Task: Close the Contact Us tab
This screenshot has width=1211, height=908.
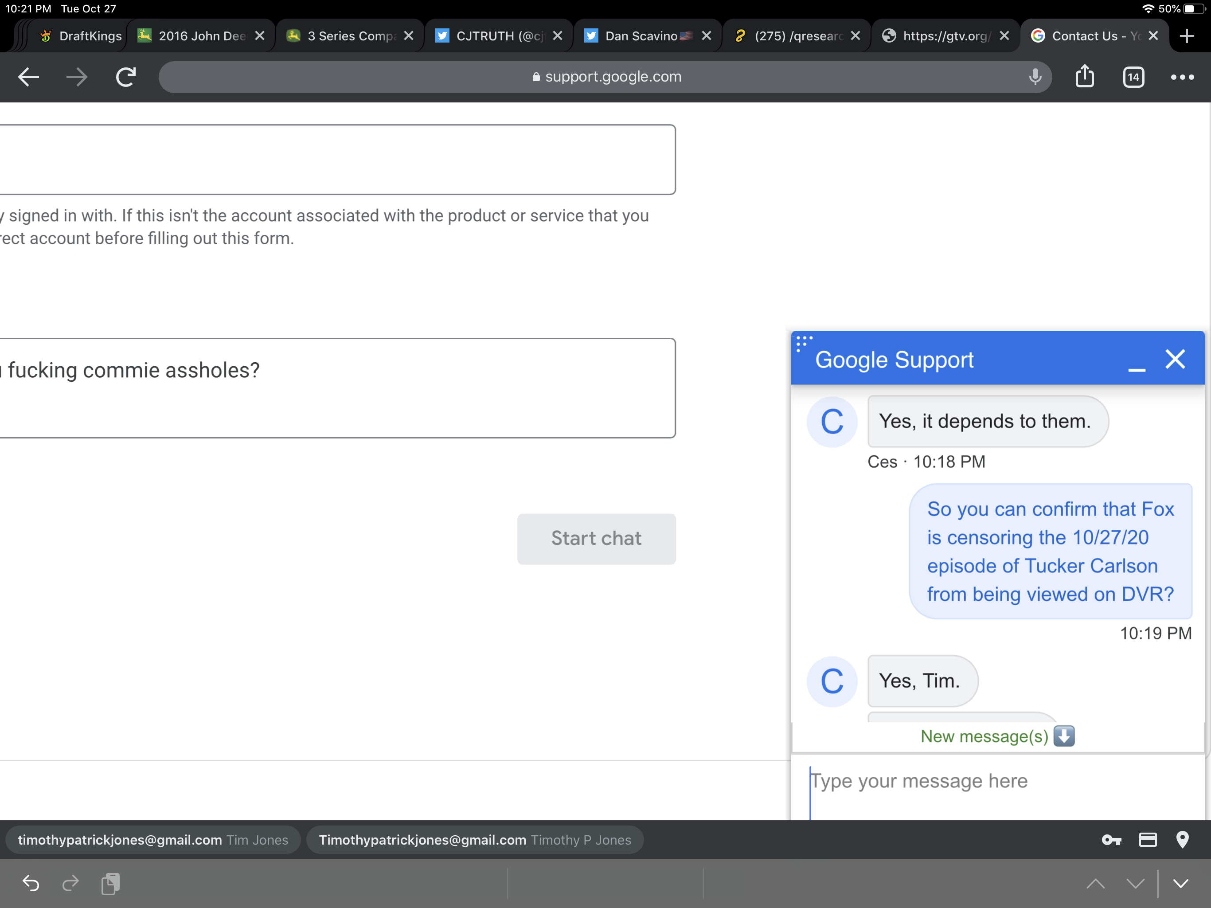Action: (x=1153, y=35)
